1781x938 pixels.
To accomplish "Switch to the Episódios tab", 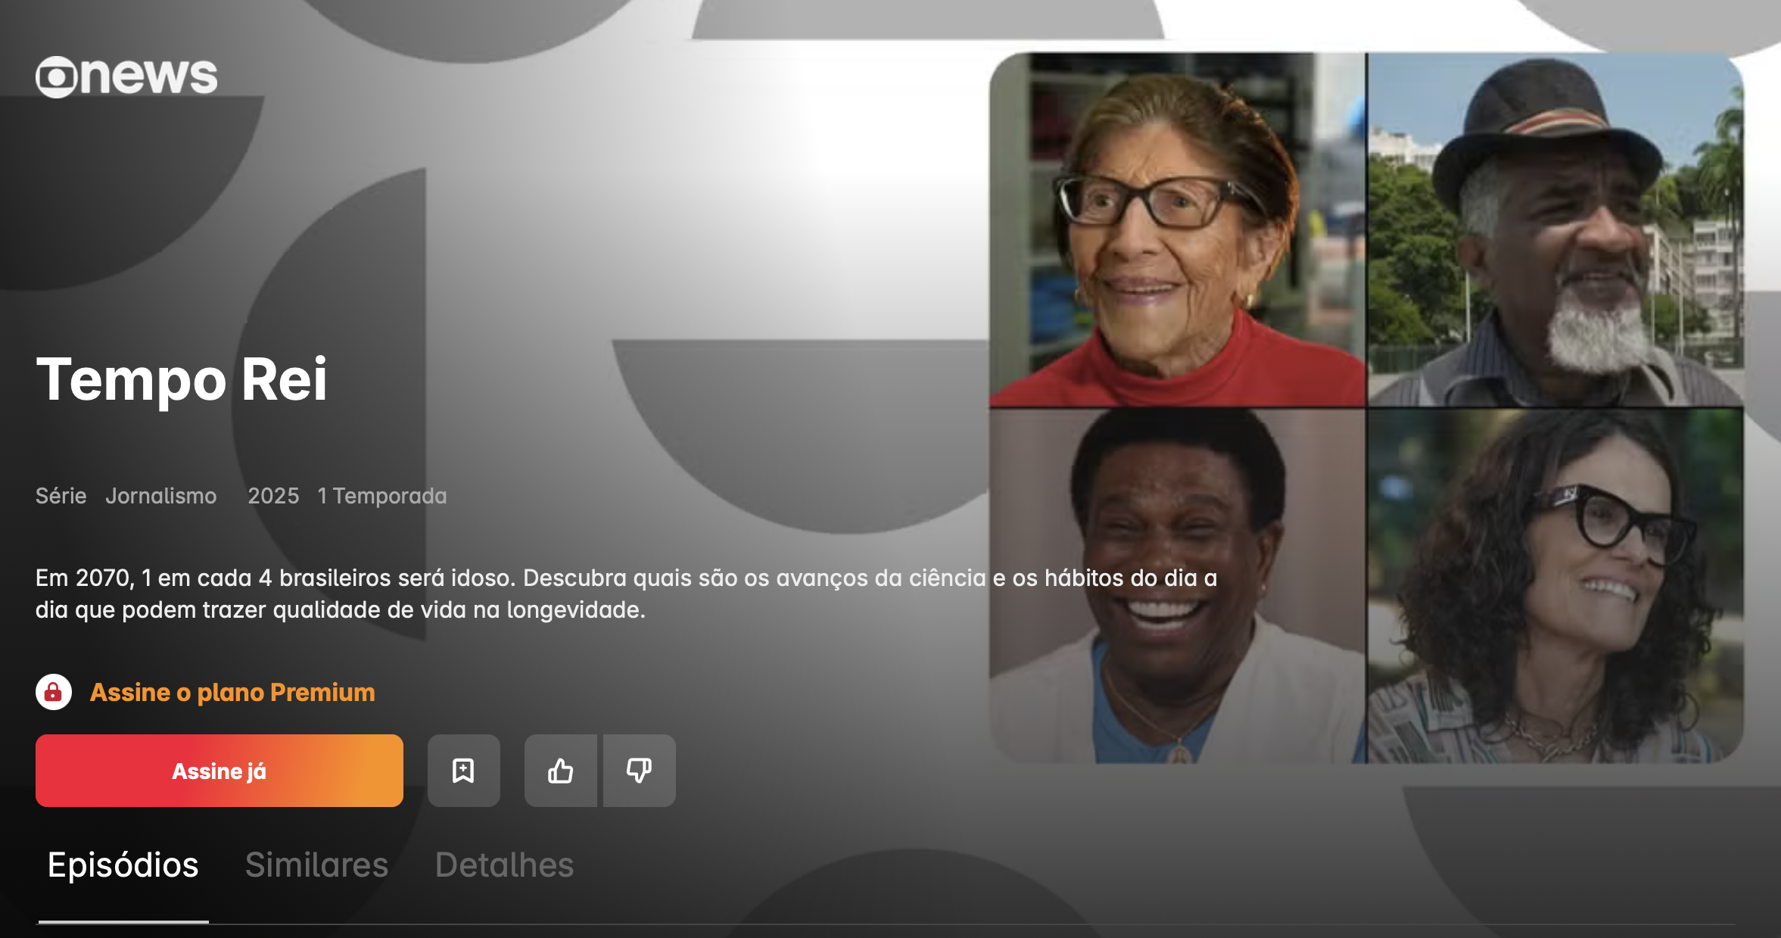I will pos(123,865).
